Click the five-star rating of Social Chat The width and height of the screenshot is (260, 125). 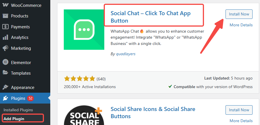[x=80, y=78]
